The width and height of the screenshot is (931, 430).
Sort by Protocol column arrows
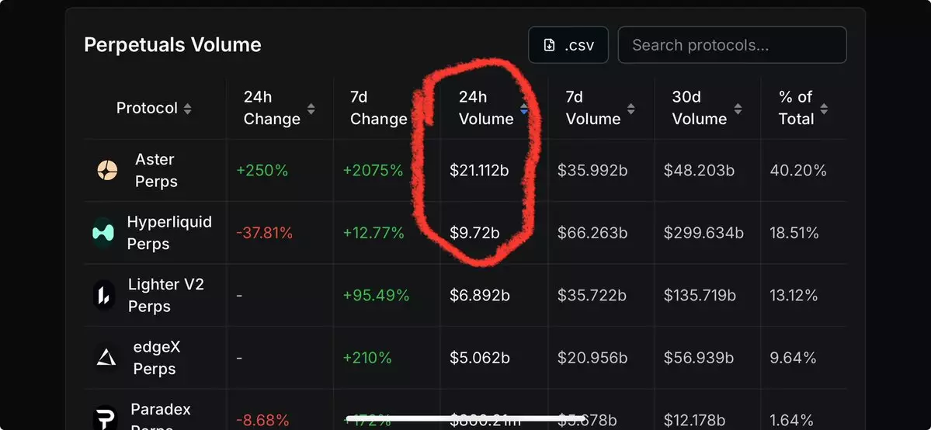[x=187, y=109]
